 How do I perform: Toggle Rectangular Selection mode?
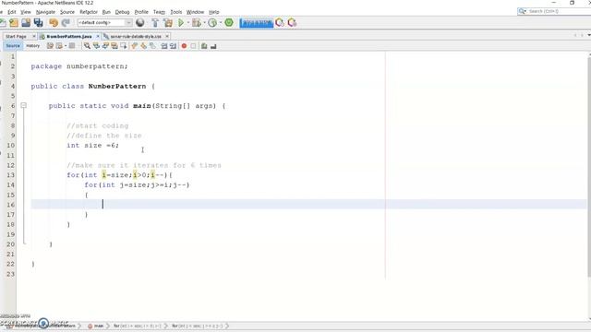pos(123,46)
